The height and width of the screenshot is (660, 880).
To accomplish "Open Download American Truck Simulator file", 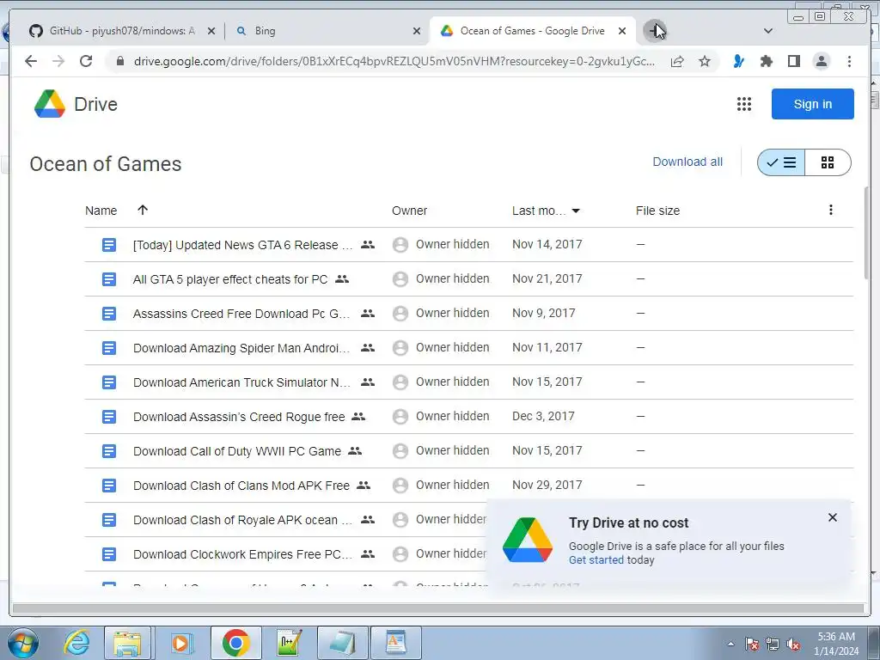I will pyautogui.click(x=241, y=382).
